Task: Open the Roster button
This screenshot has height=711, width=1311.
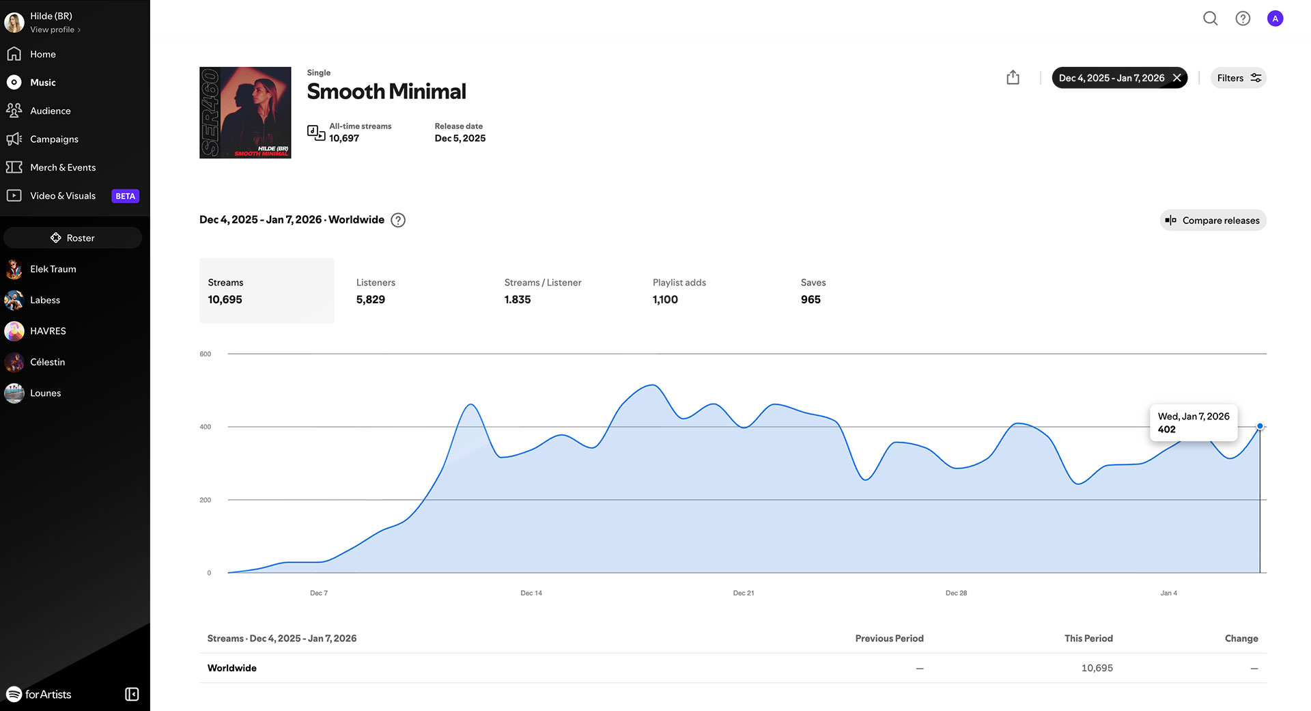Action: point(72,238)
